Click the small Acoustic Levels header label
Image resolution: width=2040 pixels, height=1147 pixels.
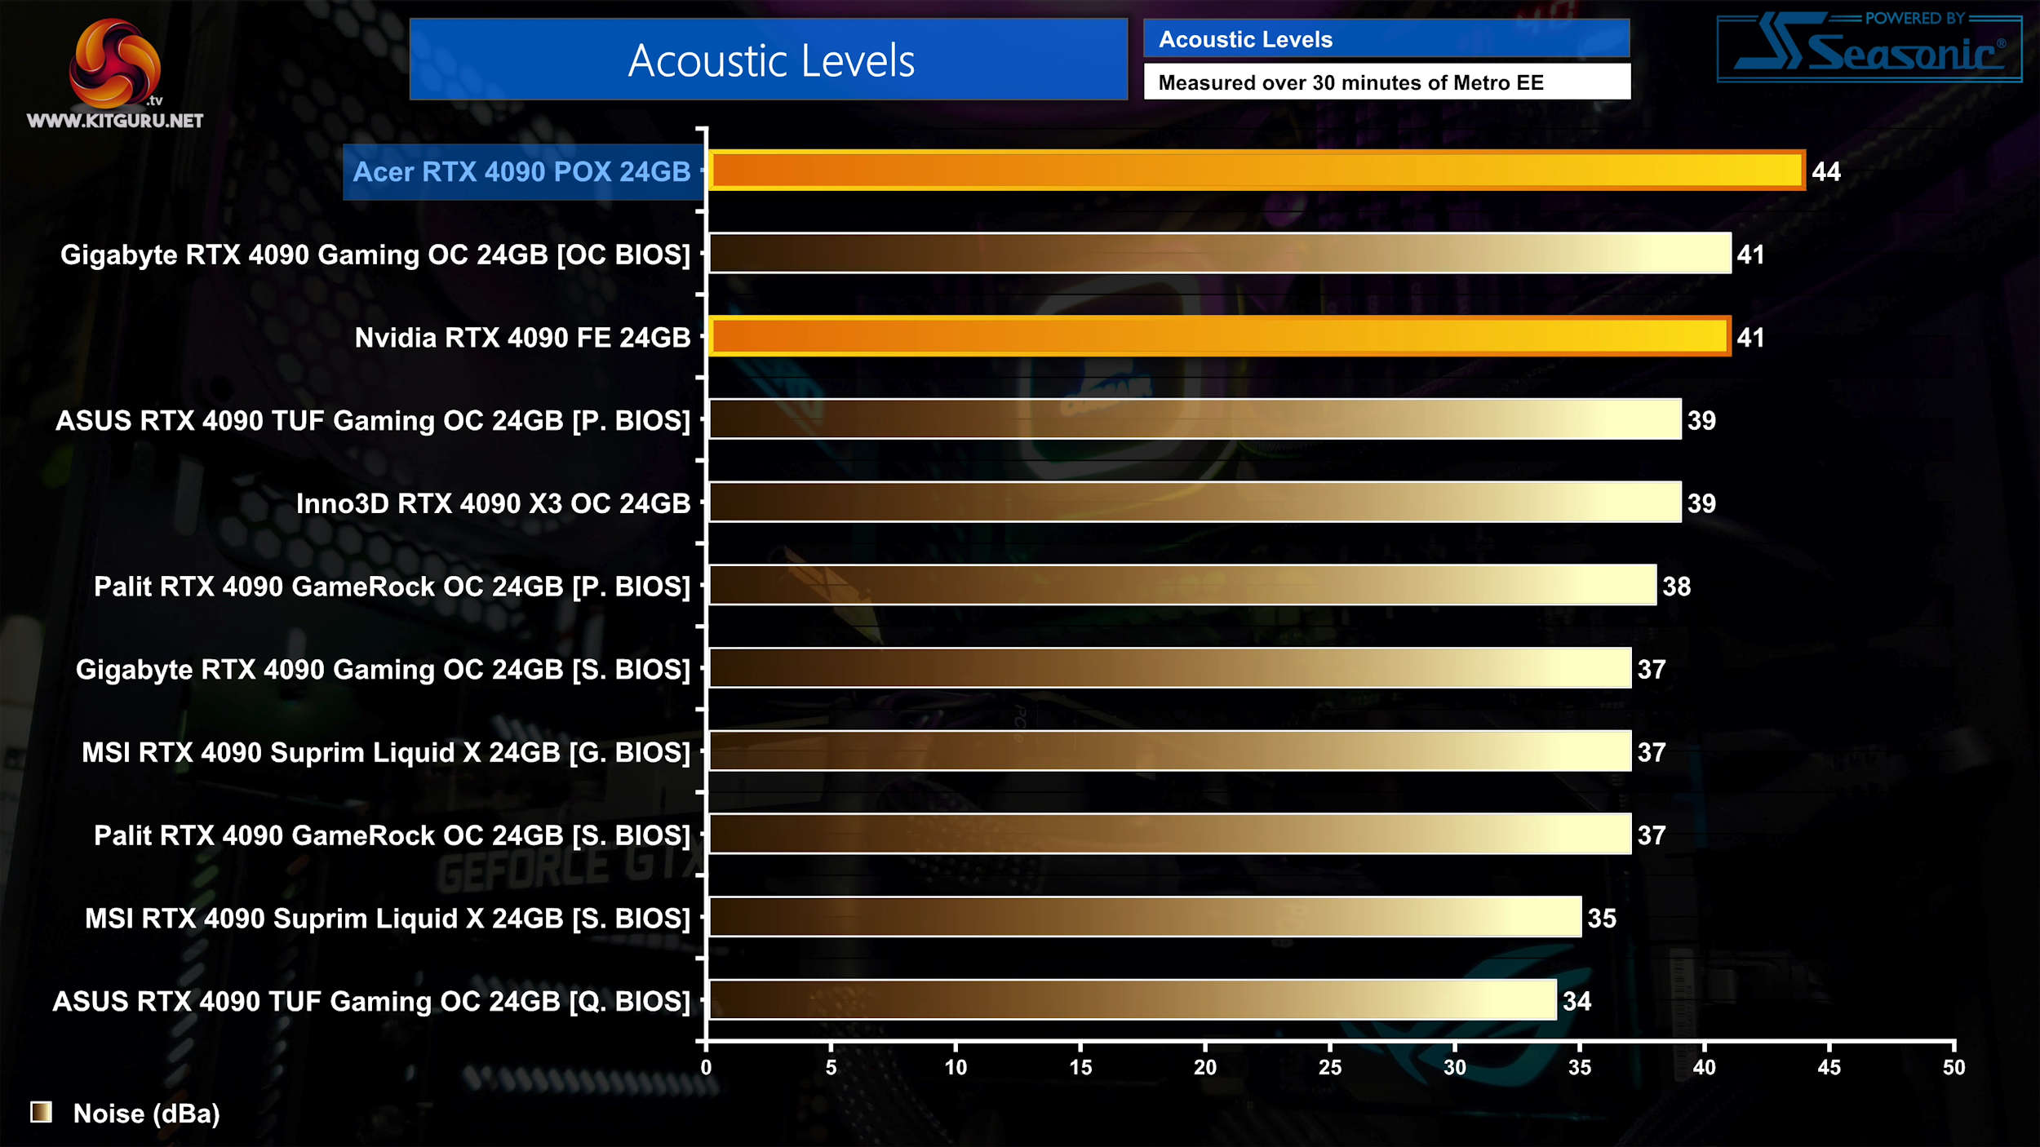(1386, 38)
